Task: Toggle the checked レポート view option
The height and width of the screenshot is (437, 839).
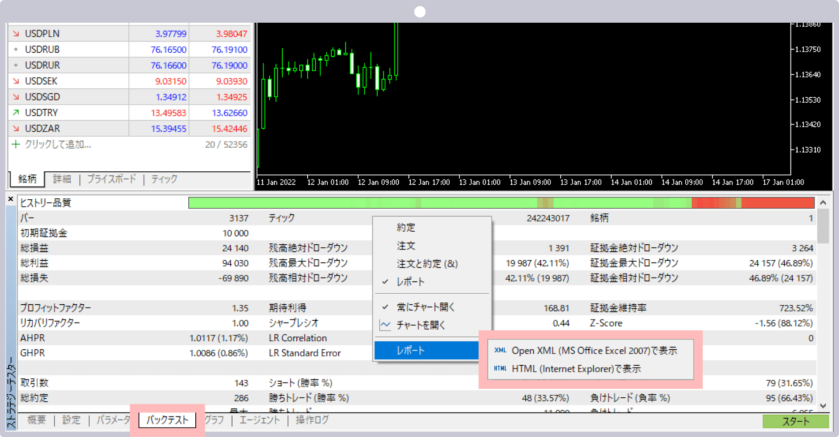Action: pos(433,282)
